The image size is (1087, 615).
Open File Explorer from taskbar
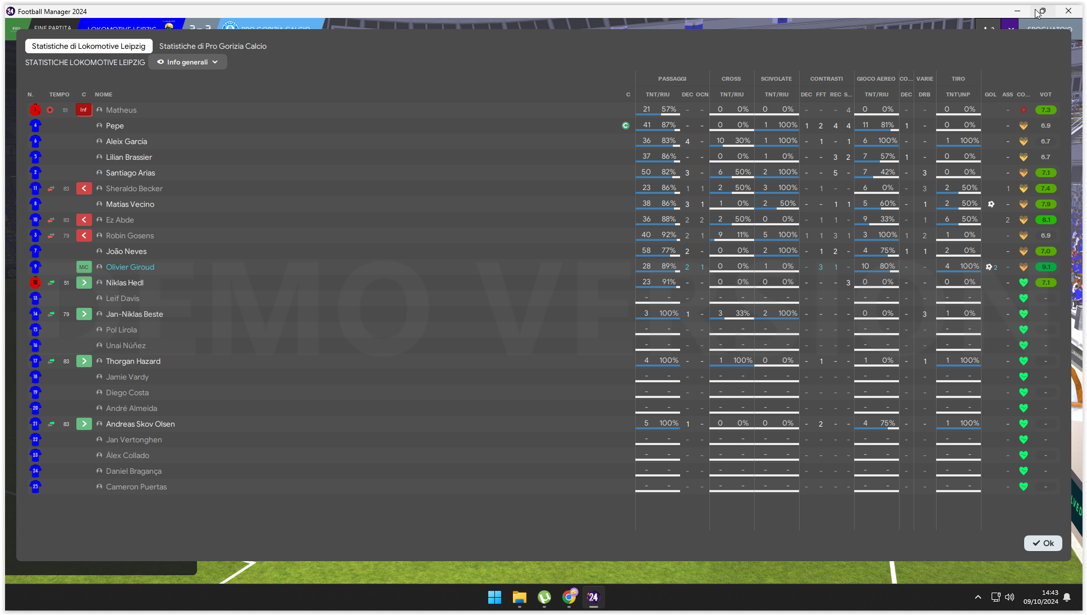(x=520, y=597)
